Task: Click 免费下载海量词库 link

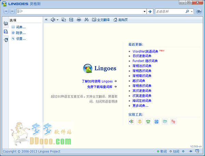Action: (100, 87)
